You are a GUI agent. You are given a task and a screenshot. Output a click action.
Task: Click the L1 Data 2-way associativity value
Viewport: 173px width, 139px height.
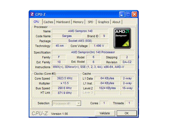(x=127, y=78)
